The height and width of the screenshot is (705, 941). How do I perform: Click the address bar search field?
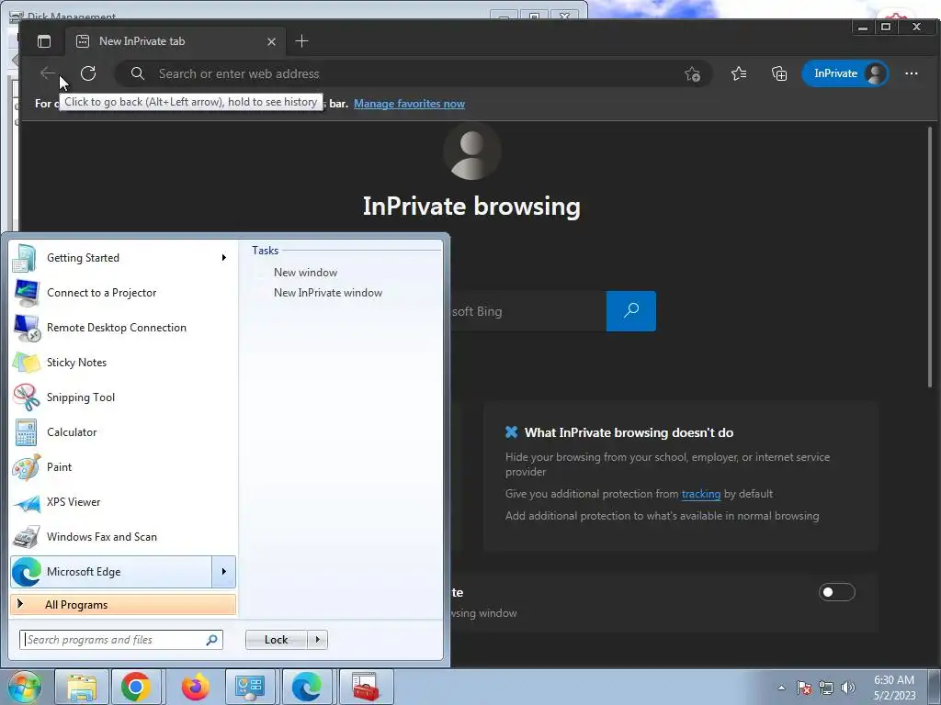click(x=414, y=73)
